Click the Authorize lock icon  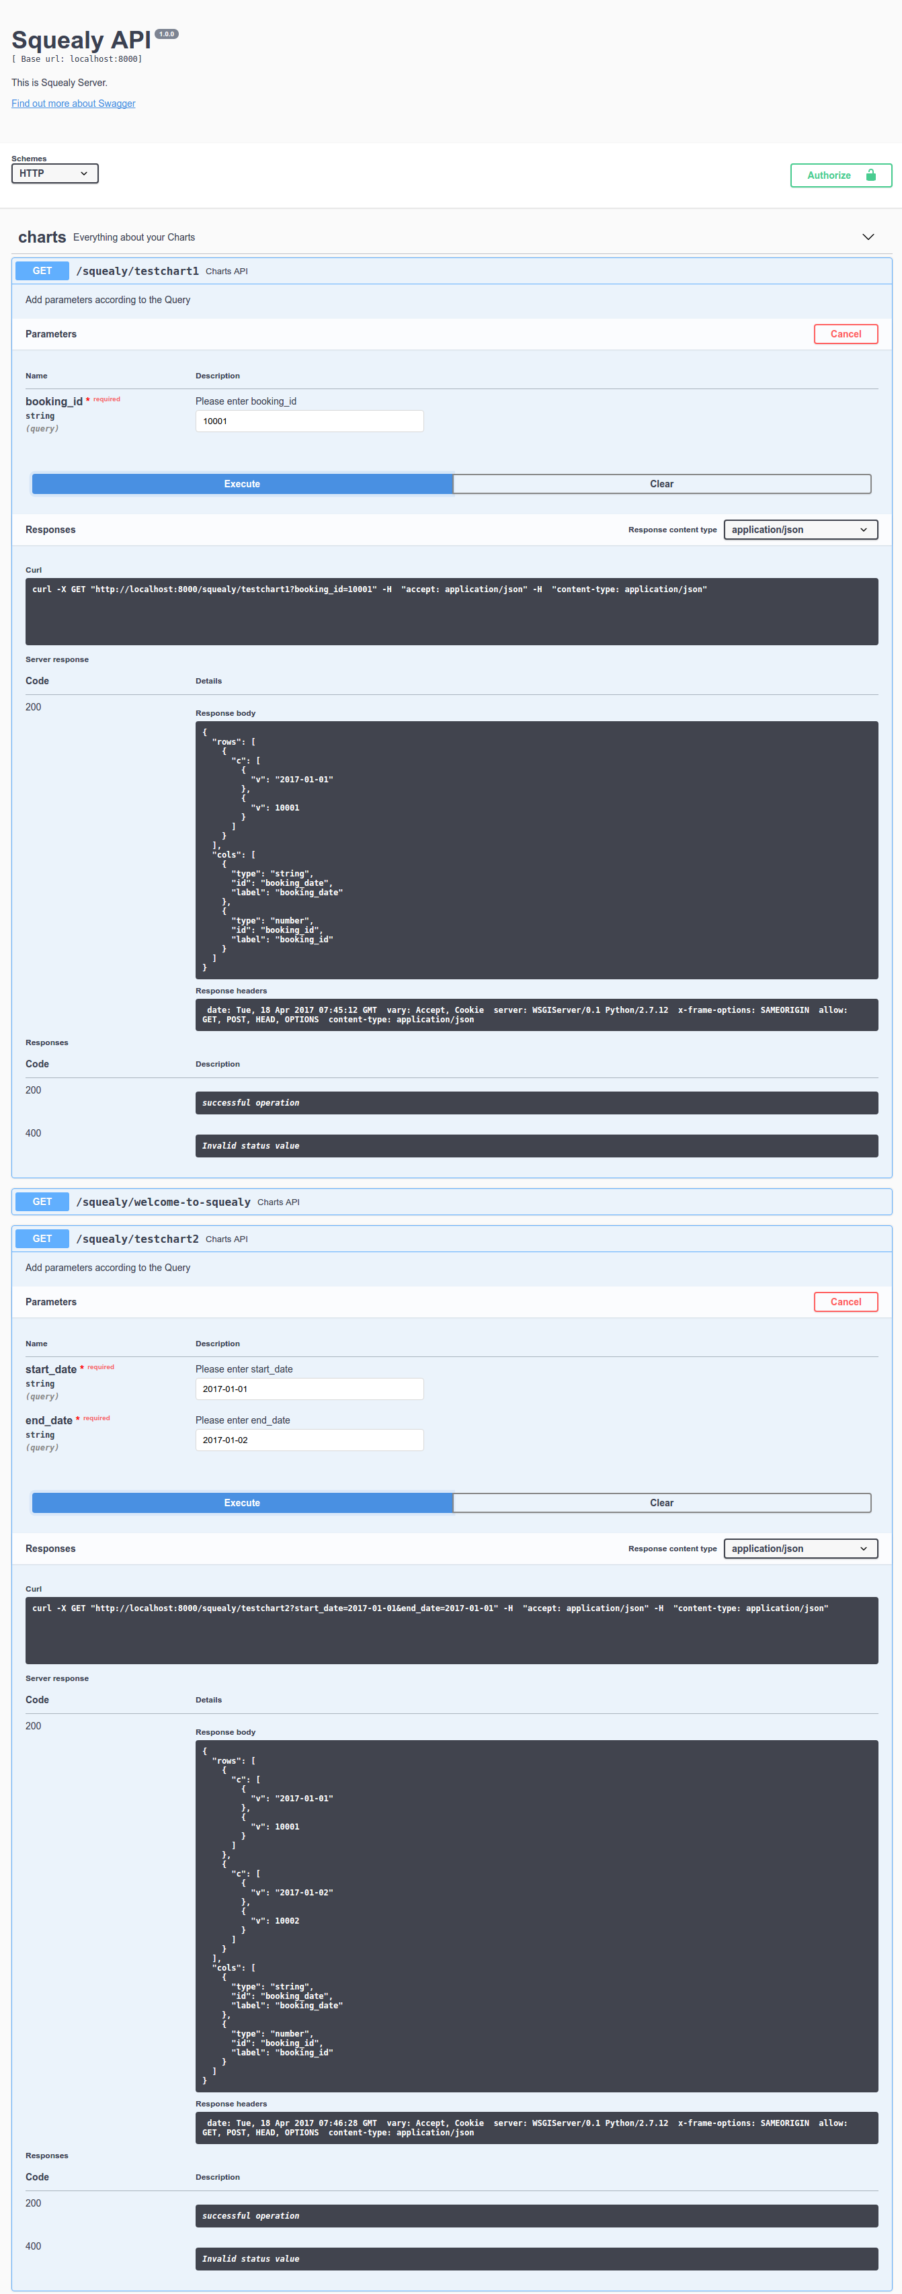tap(871, 175)
